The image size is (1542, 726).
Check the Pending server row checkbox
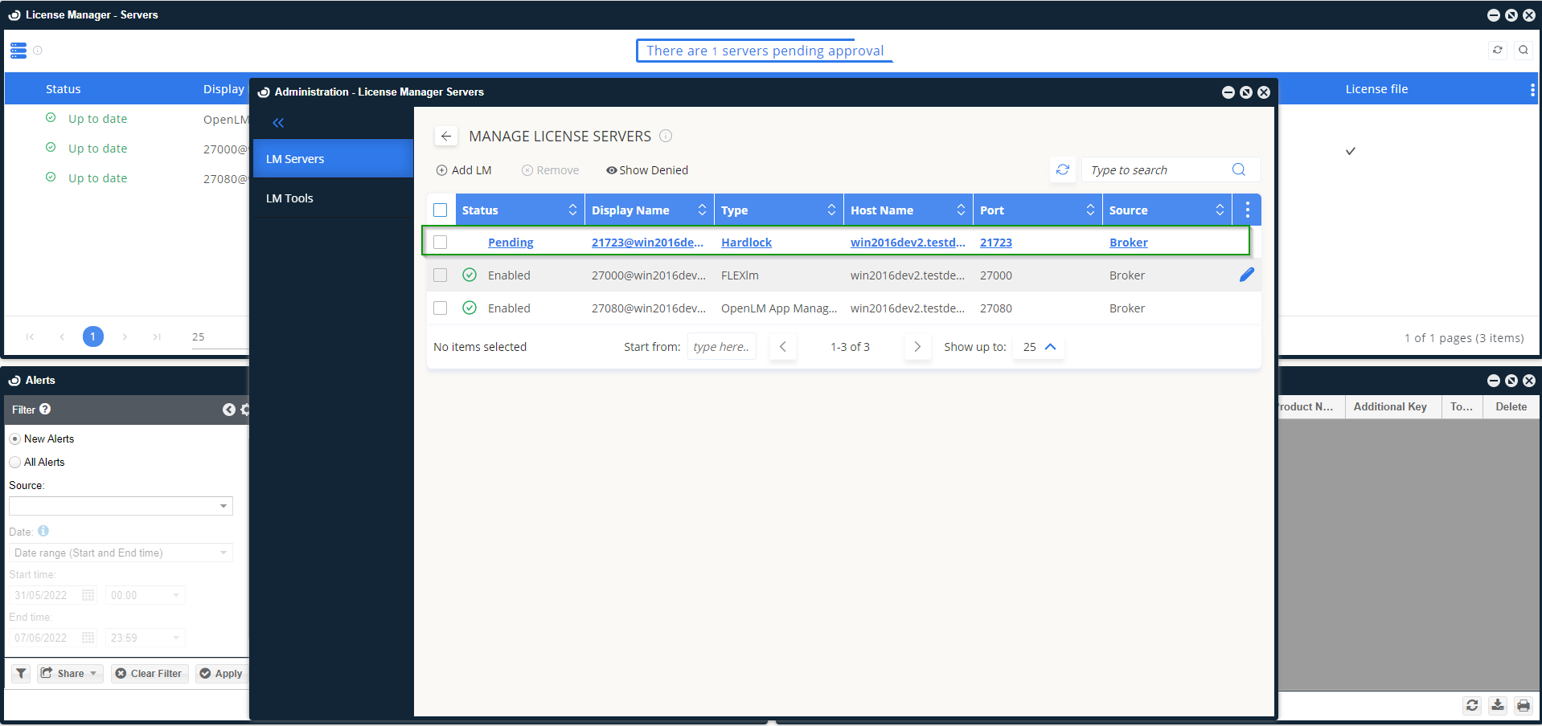click(x=440, y=242)
